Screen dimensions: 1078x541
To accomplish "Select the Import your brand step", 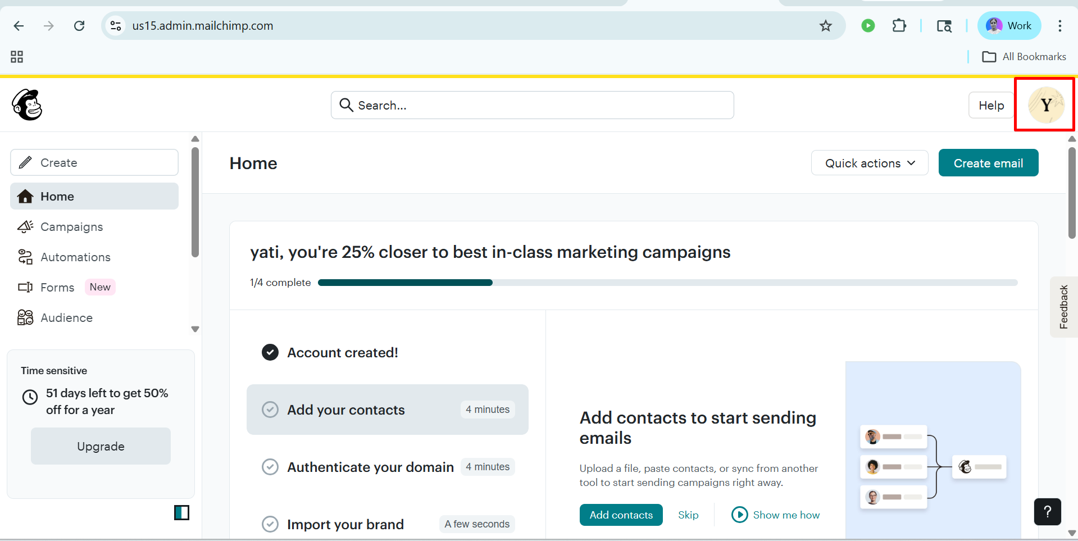I will (x=388, y=524).
